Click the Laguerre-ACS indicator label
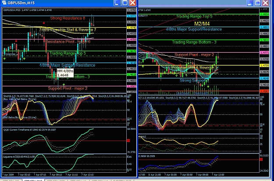The width and height of the screenshot is (274, 181). click(x=19, y=156)
